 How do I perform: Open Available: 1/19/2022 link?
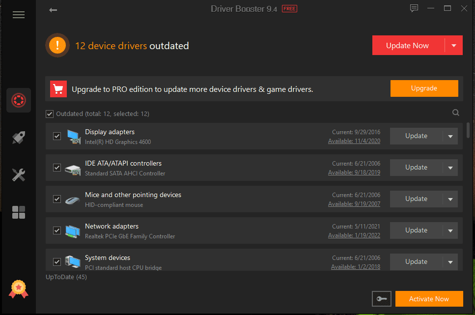pos(354,235)
